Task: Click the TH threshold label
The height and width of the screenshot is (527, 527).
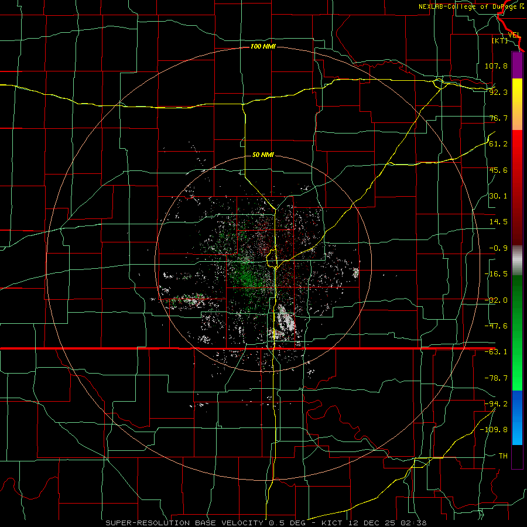Action: [x=503, y=456]
